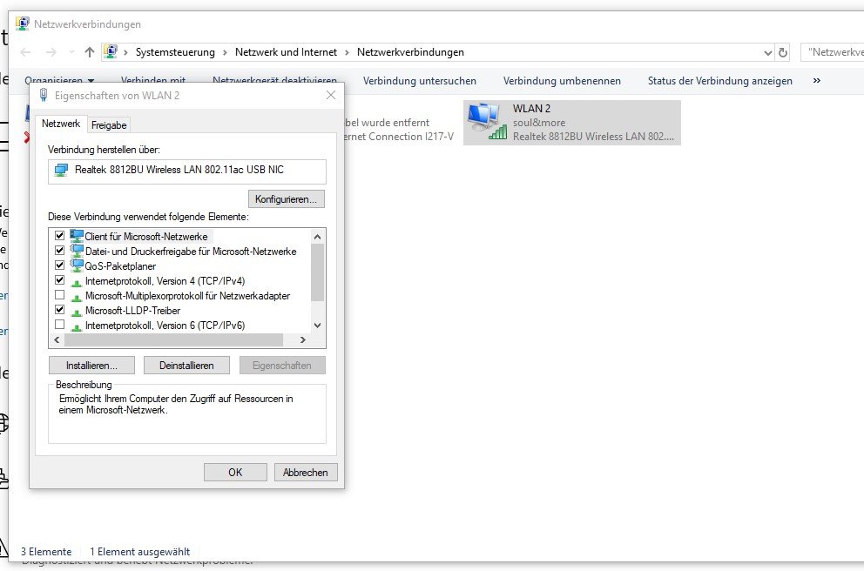Click Verbindung untersuchen toolbar command
The image size is (864, 571).
[419, 80]
